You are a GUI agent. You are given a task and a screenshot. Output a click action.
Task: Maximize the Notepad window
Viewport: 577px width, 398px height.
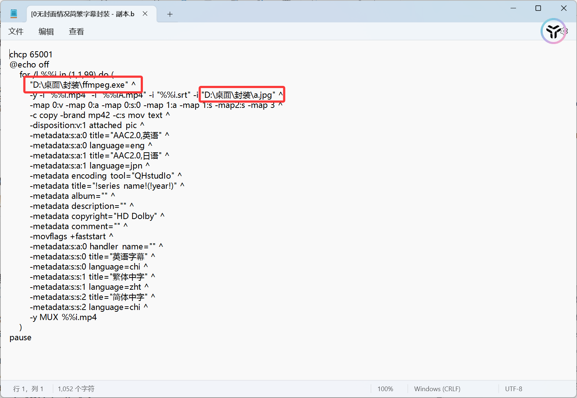538,8
